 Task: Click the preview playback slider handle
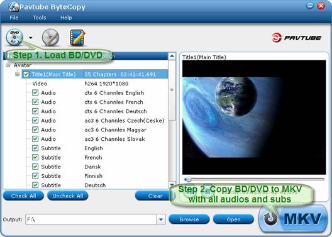[188, 179]
